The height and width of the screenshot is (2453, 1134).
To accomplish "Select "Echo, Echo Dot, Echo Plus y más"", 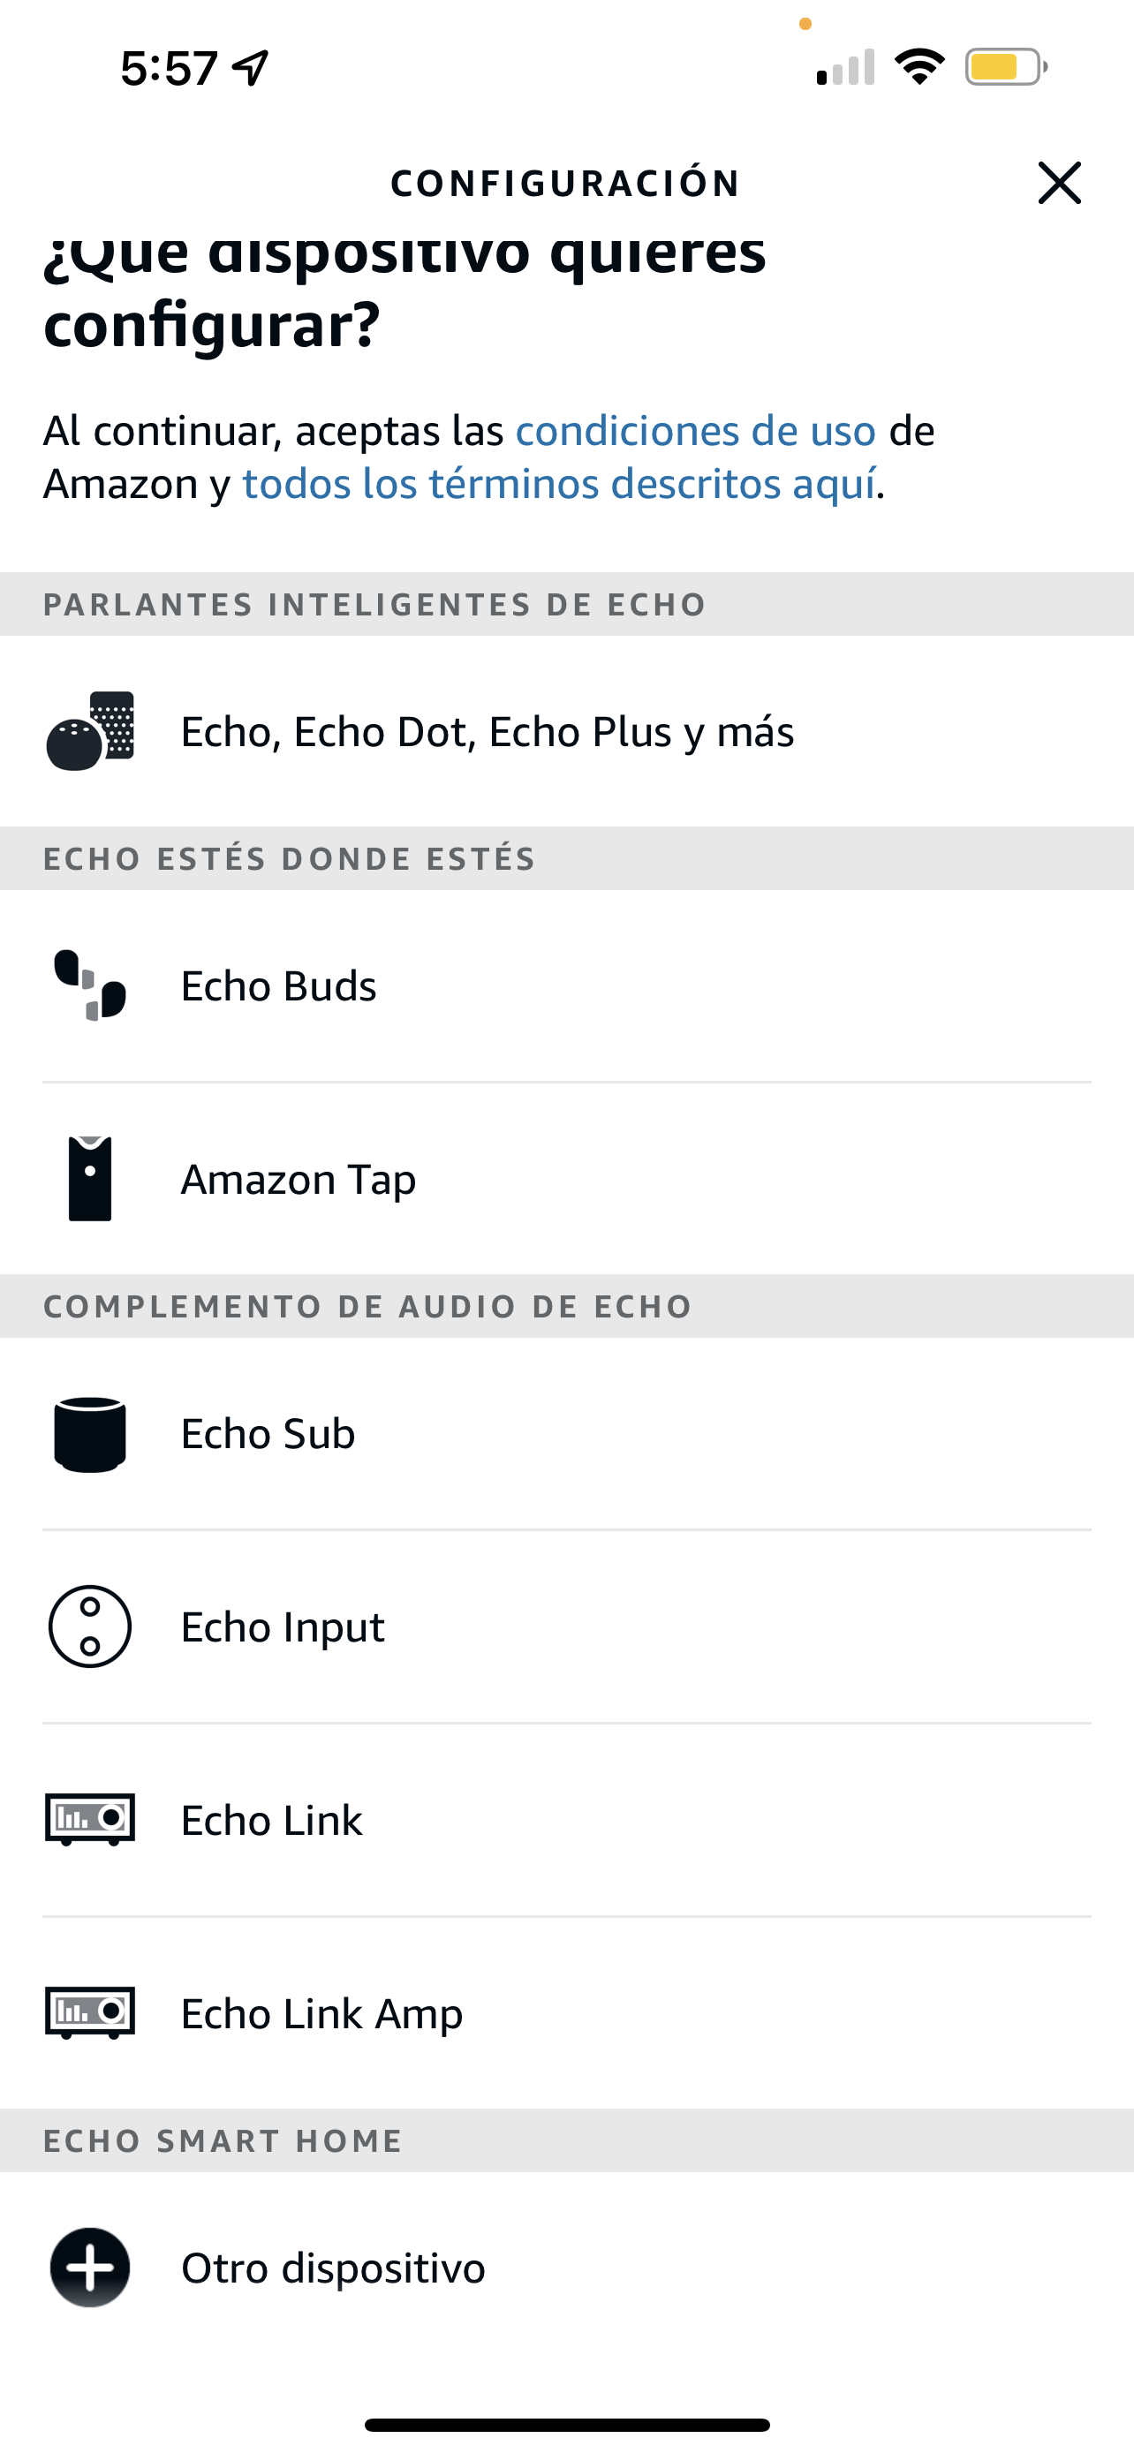I will point(488,732).
